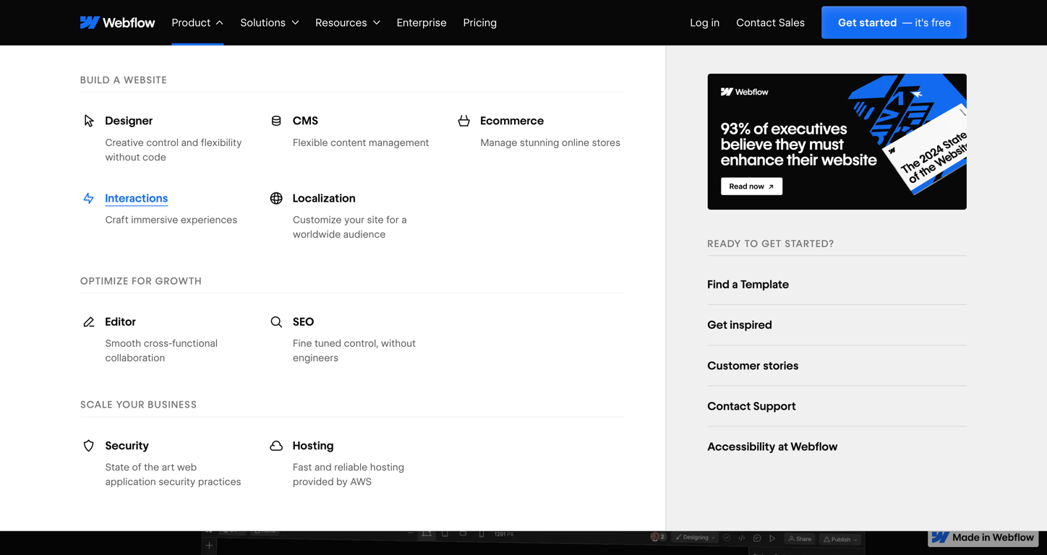Open the Solutions nav menu

270,22
